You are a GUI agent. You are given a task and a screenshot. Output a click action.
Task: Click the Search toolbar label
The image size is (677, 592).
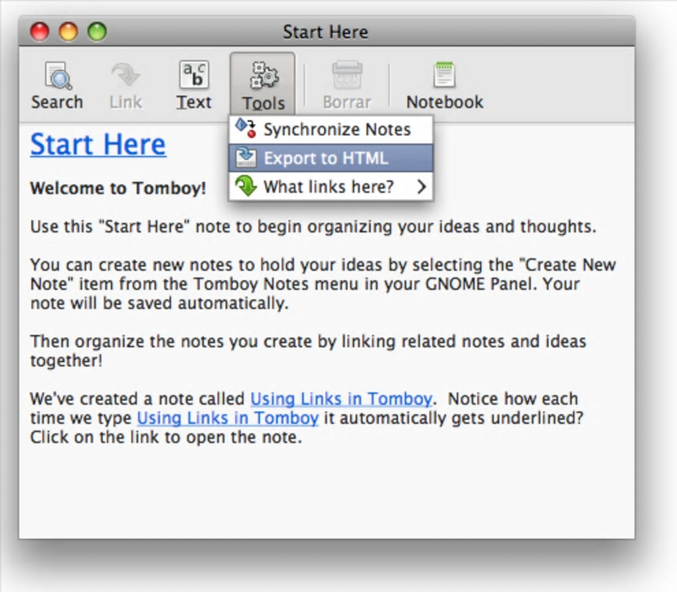[x=57, y=102]
